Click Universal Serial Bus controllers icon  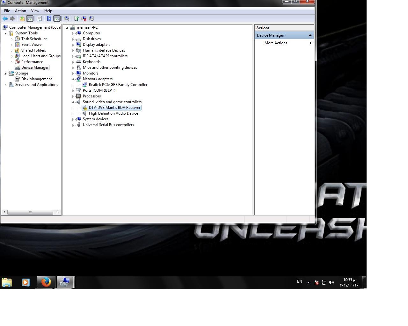[x=79, y=125]
